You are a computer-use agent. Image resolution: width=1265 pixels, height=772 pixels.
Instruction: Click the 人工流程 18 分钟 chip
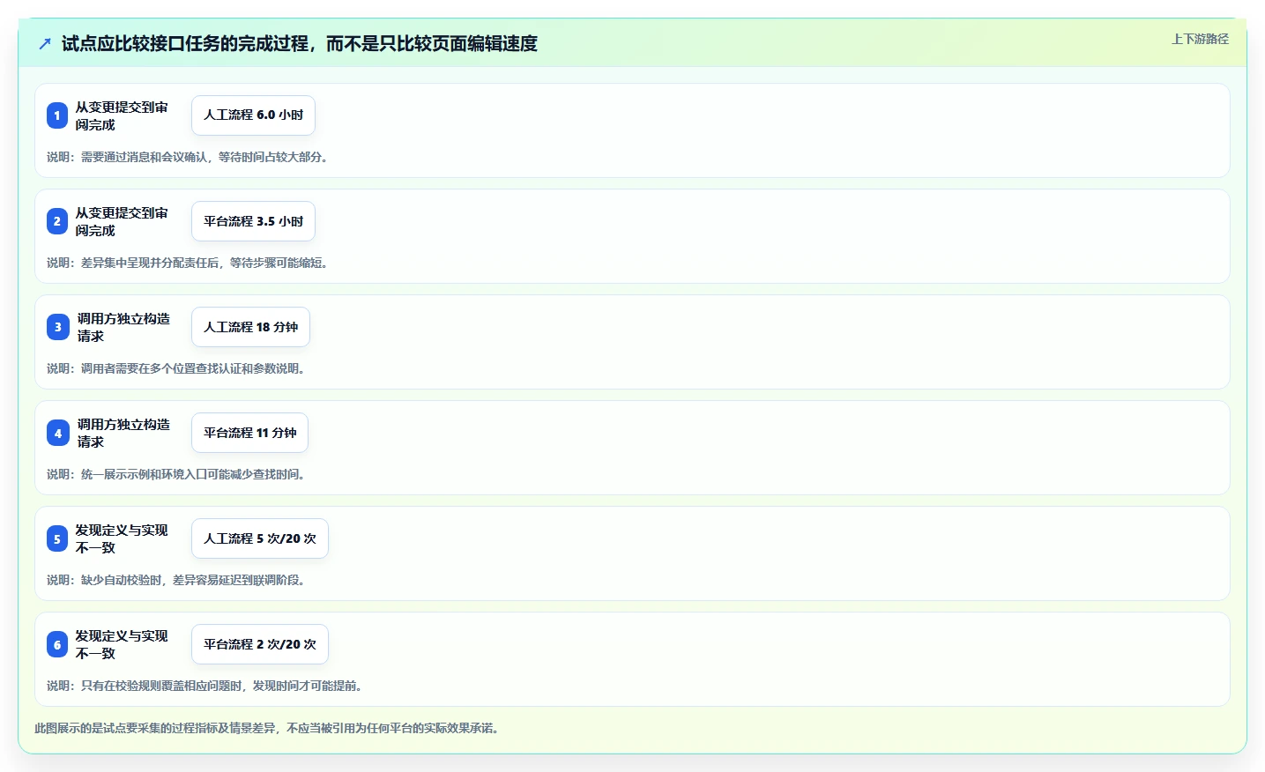pyautogui.click(x=250, y=327)
